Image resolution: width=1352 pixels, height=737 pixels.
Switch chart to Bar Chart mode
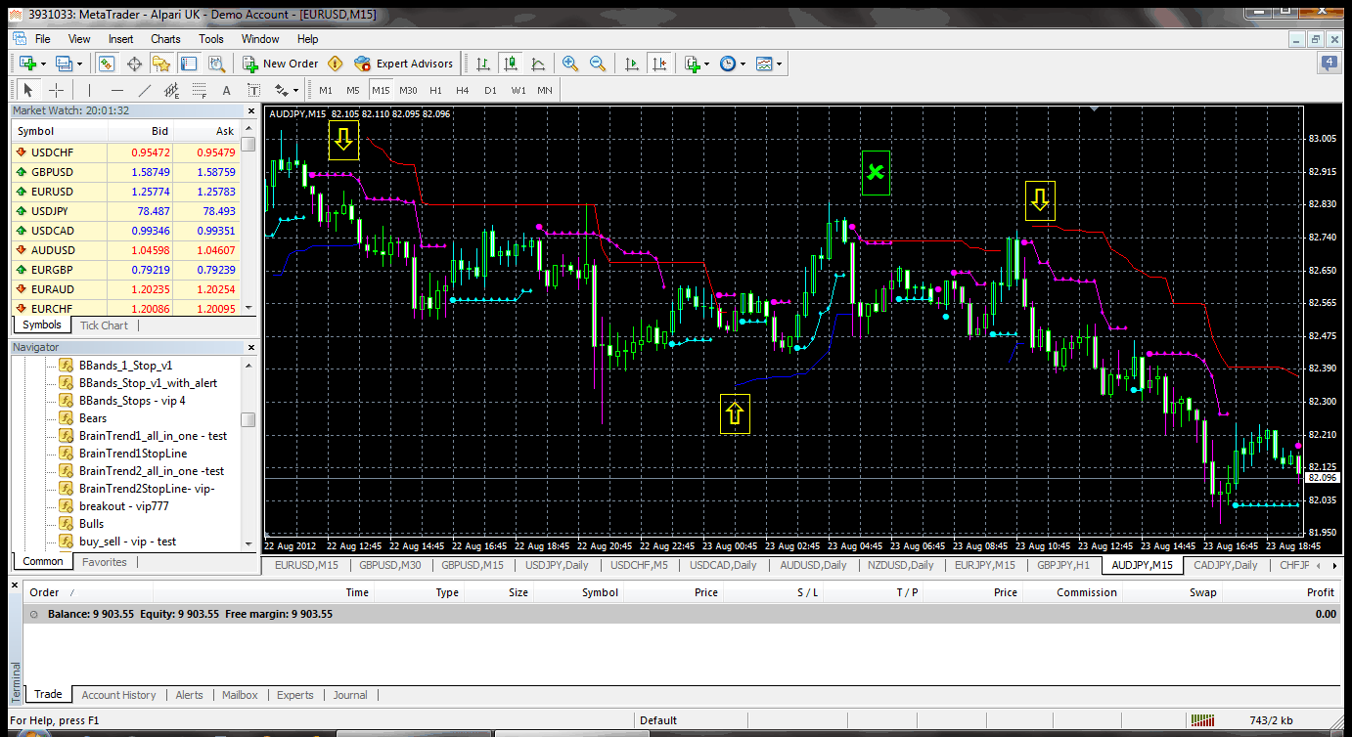click(x=482, y=64)
